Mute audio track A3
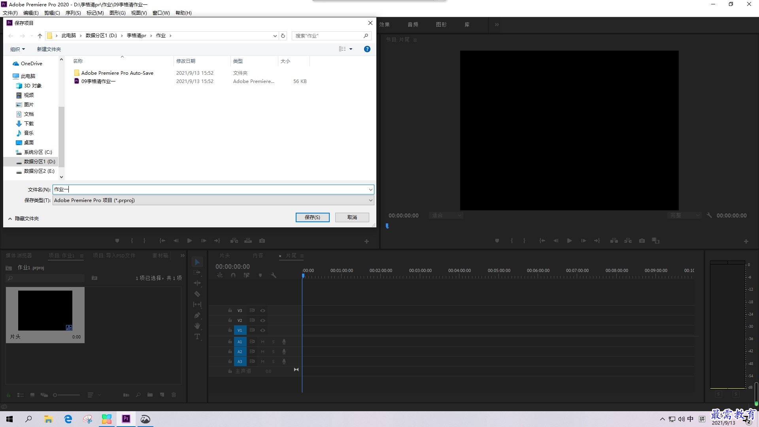Screen dimensions: 759x427 [262, 361]
